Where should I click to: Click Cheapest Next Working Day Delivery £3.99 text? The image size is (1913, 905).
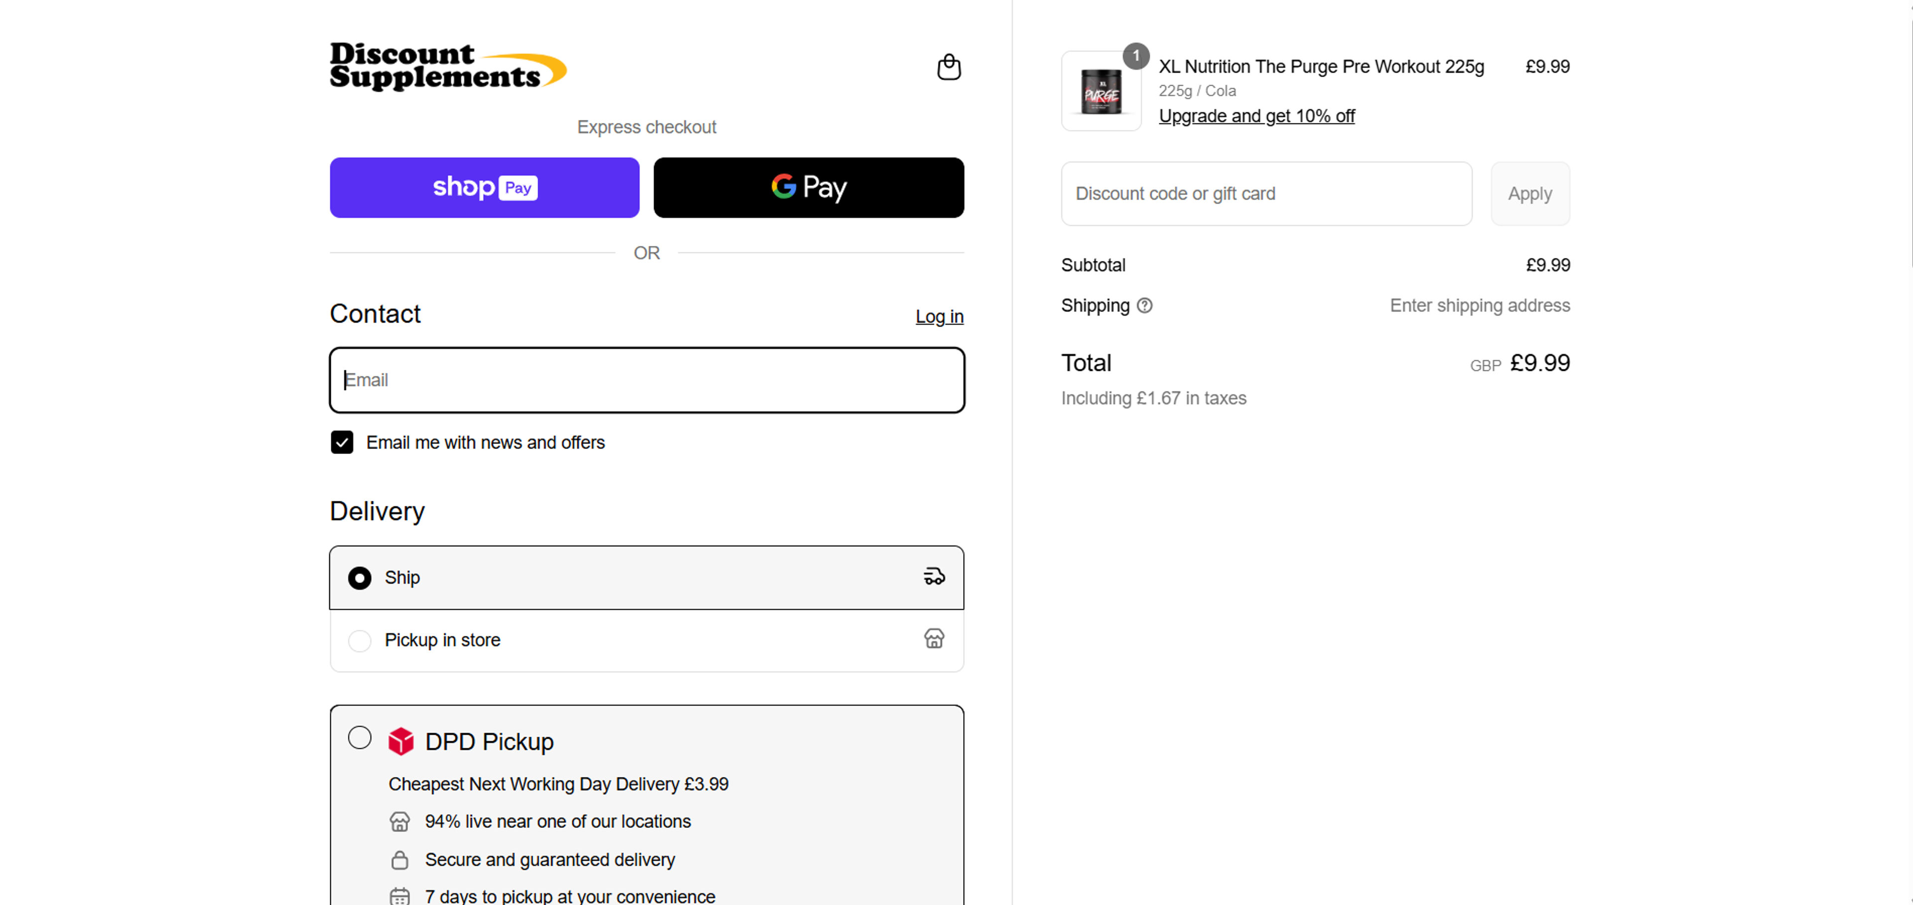(558, 784)
